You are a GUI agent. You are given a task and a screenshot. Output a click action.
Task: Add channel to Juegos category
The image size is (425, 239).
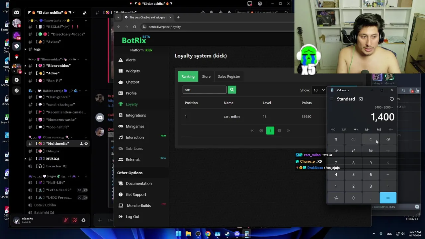pyautogui.click(x=86, y=176)
